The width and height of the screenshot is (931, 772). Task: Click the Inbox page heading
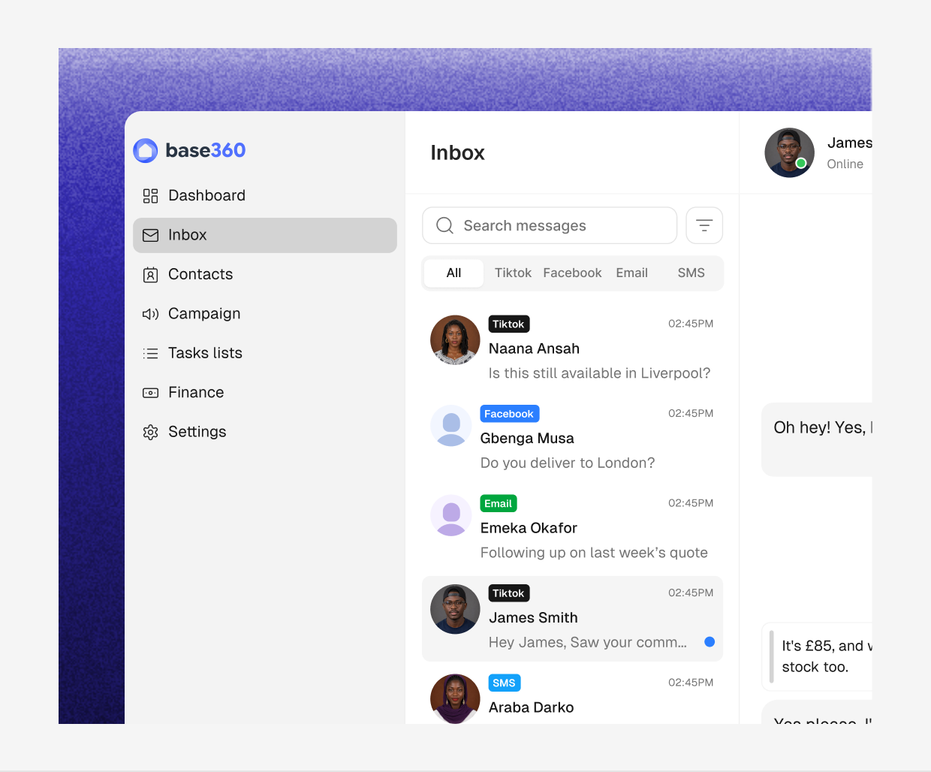point(457,153)
